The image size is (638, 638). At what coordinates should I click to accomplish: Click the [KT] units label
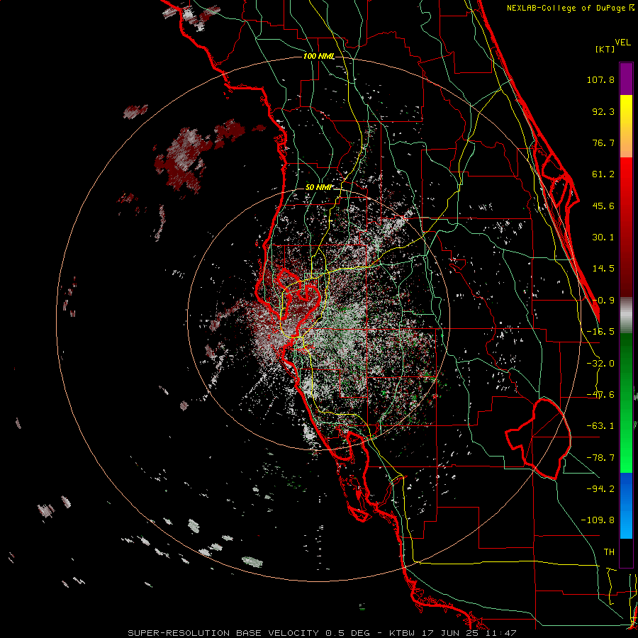605,49
